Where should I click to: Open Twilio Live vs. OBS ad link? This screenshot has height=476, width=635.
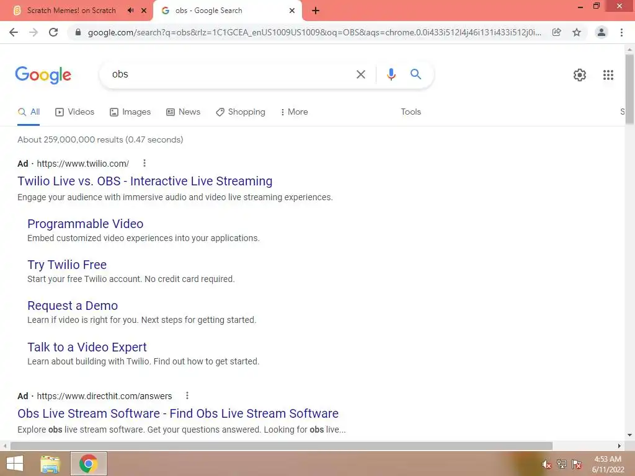145,181
